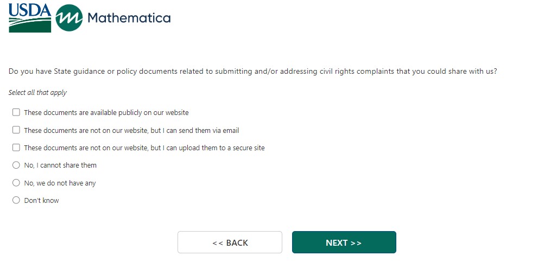Check the 'available publicly on our website' checkbox
This screenshot has width=557, height=262.
pyautogui.click(x=16, y=112)
